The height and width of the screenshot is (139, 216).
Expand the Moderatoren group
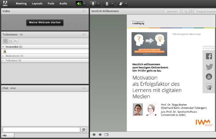click(x=3, y=56)
